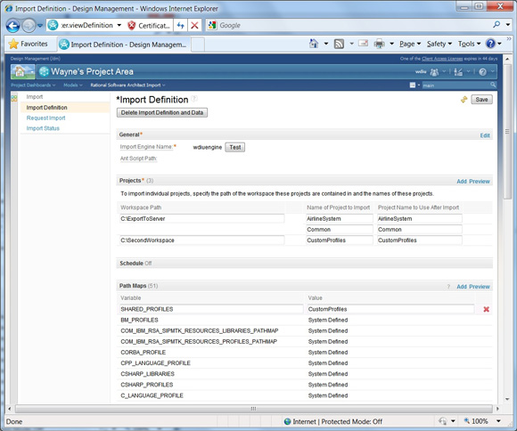
Task: Click the search magnifier beside Google box
Action: click(496, 24)
